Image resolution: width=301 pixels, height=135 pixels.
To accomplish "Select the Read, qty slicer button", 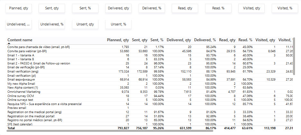I will [x=185, y=8].
